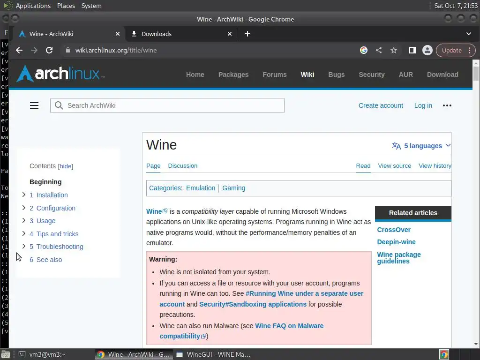
Task: Open the Places menu
Action: coord(66,6)
